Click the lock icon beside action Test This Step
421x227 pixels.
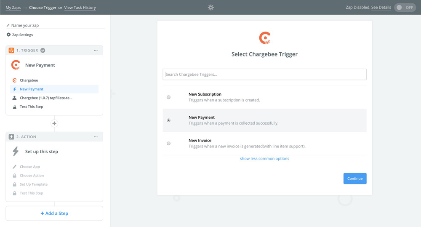pos(14,193)
